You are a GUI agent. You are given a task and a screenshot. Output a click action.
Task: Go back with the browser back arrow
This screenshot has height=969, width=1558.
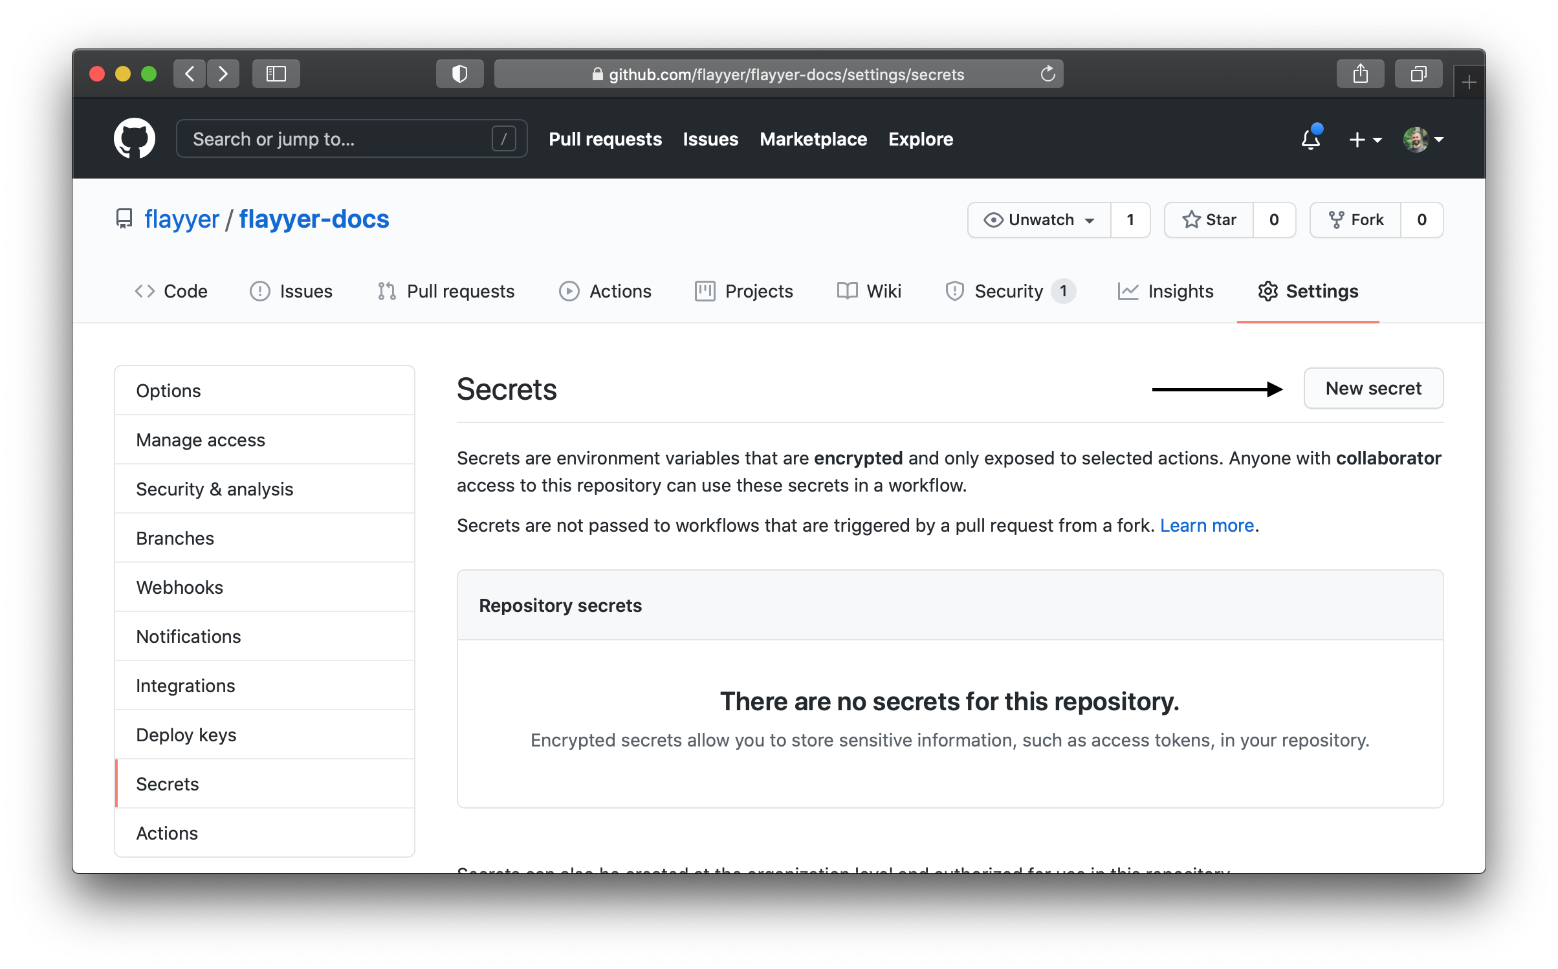190,74
